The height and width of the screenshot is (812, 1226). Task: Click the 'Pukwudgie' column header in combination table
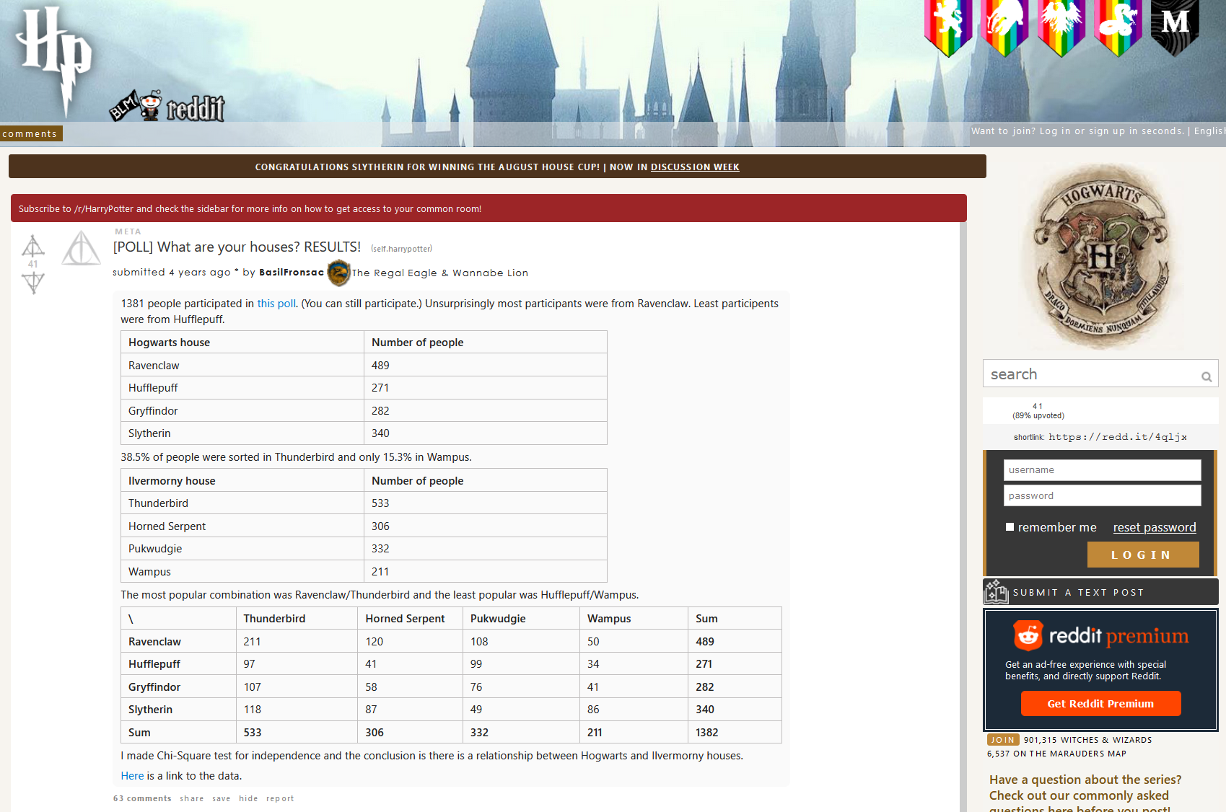click(521, 619)
